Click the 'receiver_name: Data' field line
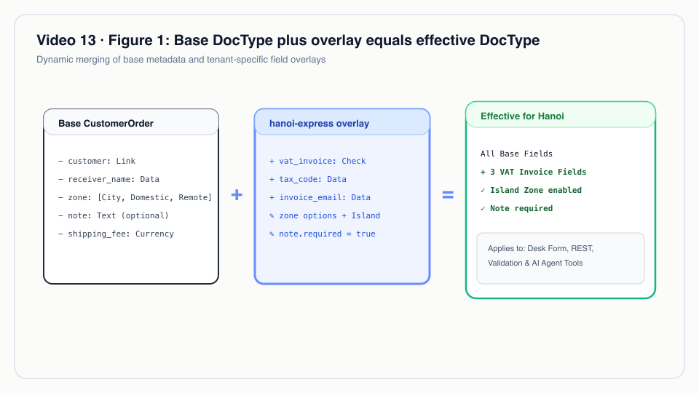The image size is (699, 393). 108,179
